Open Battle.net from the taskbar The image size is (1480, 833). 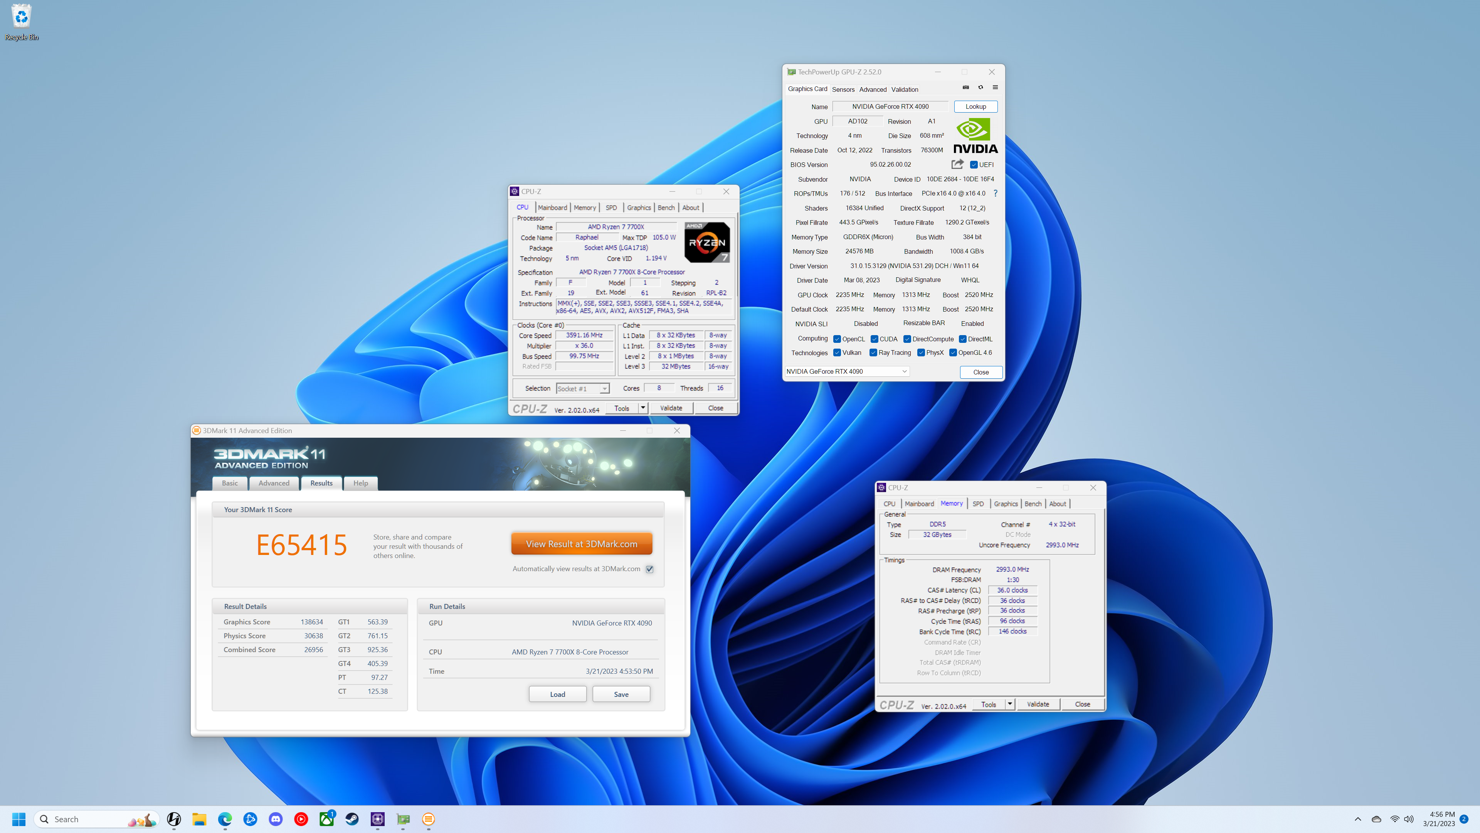[x=250, y=819]
